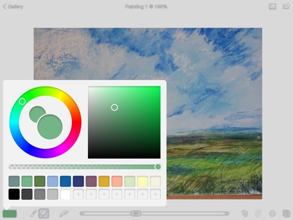Screen dimensions: 293x220
Task: Tap the undo icon
Action: click(x=244, y=213)
